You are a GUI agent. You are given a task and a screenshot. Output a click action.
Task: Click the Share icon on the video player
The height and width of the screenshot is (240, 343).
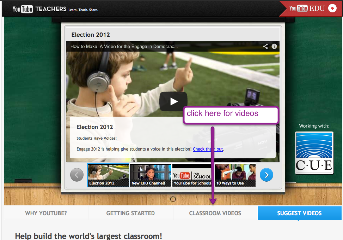pyautogui.click(x=265, y=46)
